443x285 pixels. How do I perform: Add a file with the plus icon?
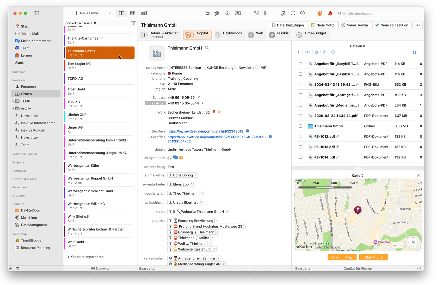point(299,52)
